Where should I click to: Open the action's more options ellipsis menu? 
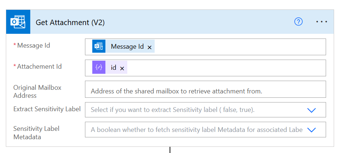coord(321,22)
